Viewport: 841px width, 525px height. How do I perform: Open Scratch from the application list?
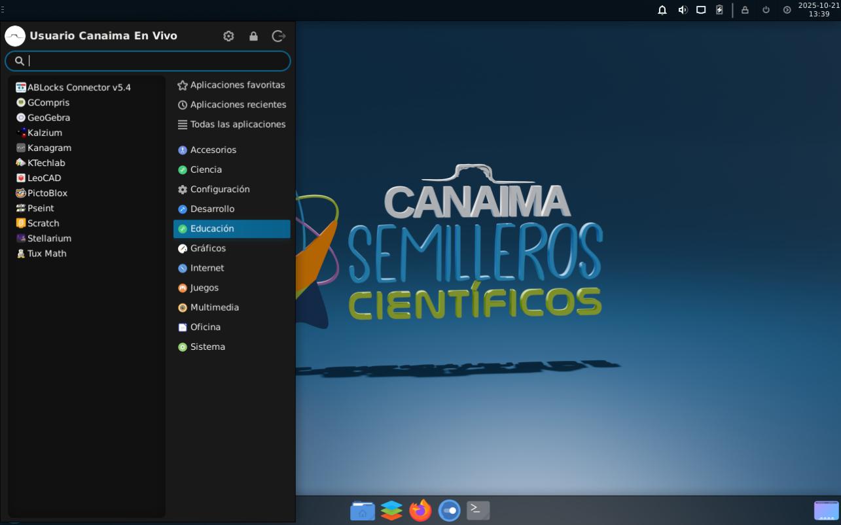point(43,223)
